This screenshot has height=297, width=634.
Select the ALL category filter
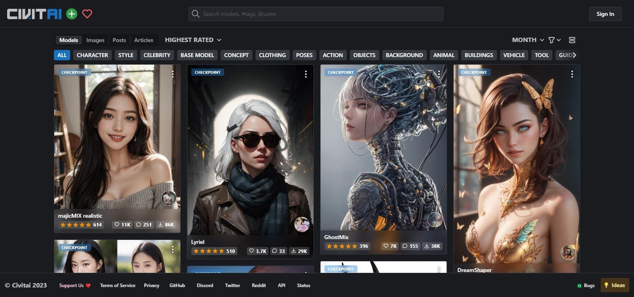click(62, 55)
